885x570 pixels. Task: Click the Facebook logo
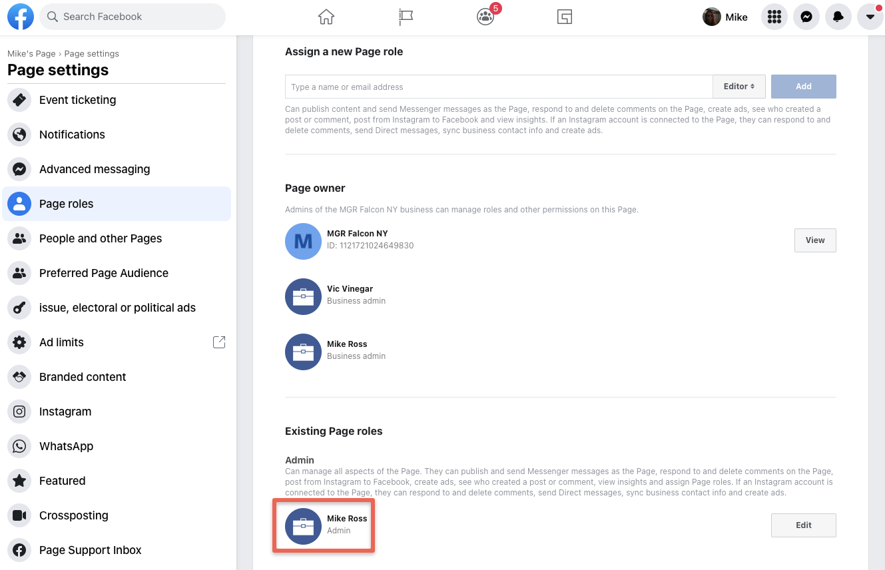pos(20,17)
